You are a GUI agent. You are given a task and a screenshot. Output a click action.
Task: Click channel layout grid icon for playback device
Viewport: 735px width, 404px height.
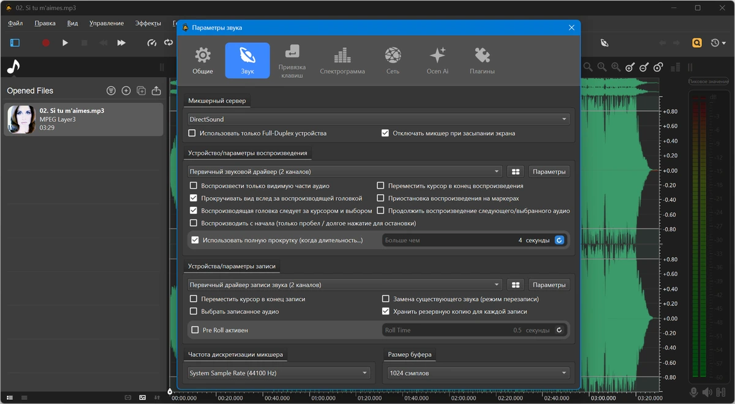click(x=516, y=171)
